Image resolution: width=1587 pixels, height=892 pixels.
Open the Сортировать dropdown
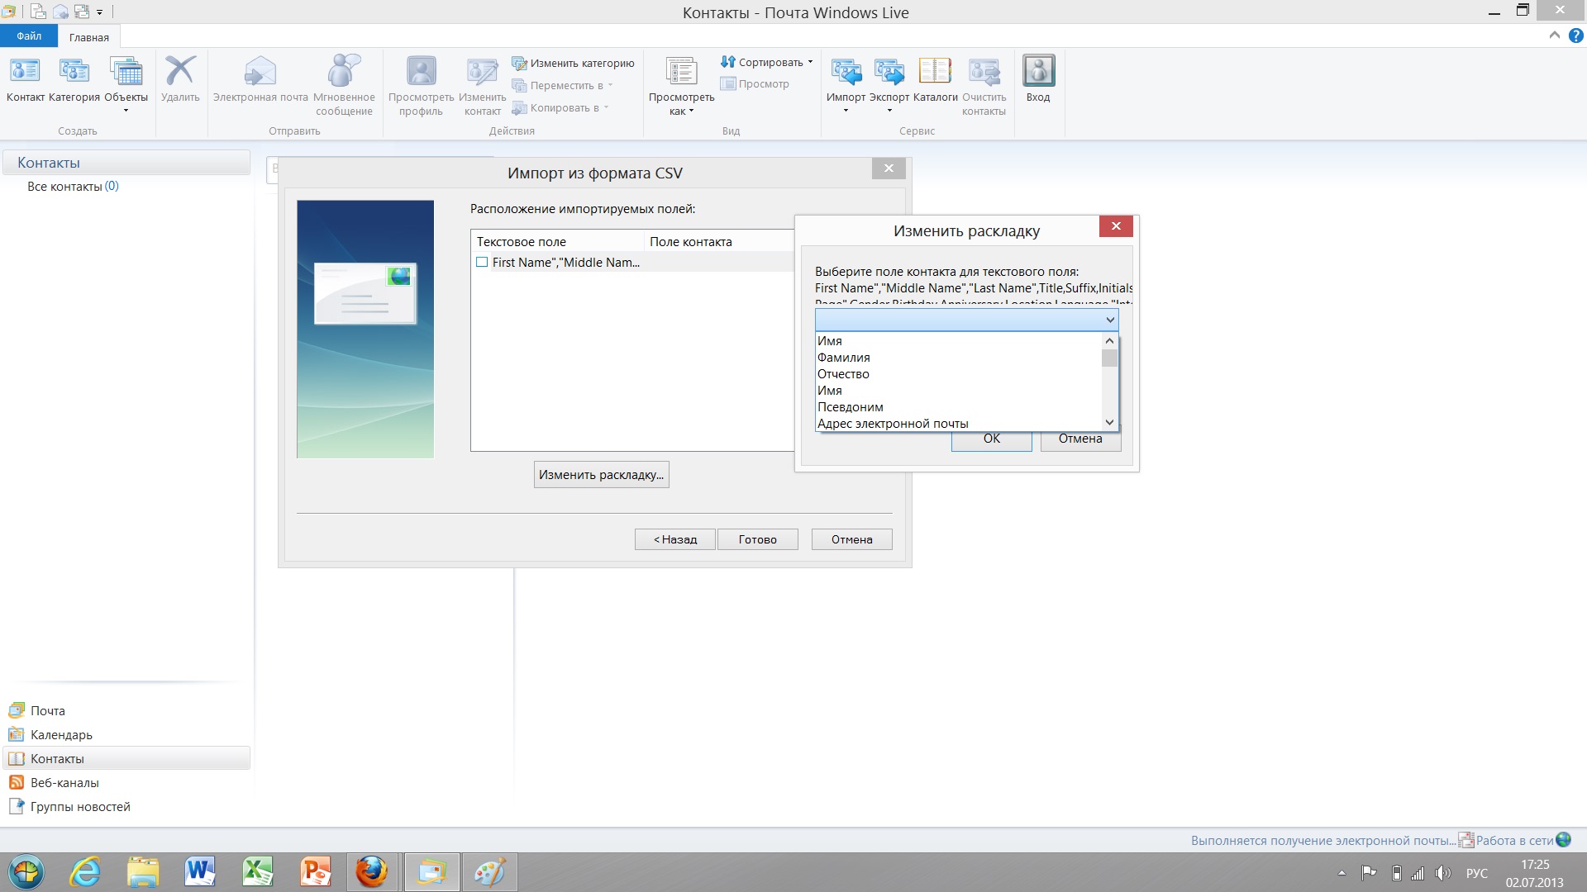[x=766, y=62]
